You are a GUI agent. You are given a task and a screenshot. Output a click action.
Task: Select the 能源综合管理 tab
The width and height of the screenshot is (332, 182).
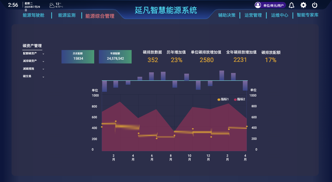pyautogui.click(x=100, y=16)
